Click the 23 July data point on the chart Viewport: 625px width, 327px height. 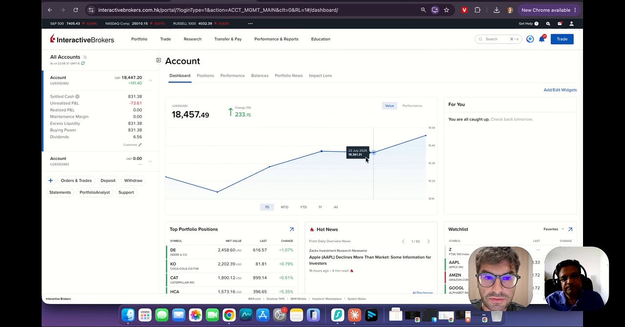[x=374, y=152]
